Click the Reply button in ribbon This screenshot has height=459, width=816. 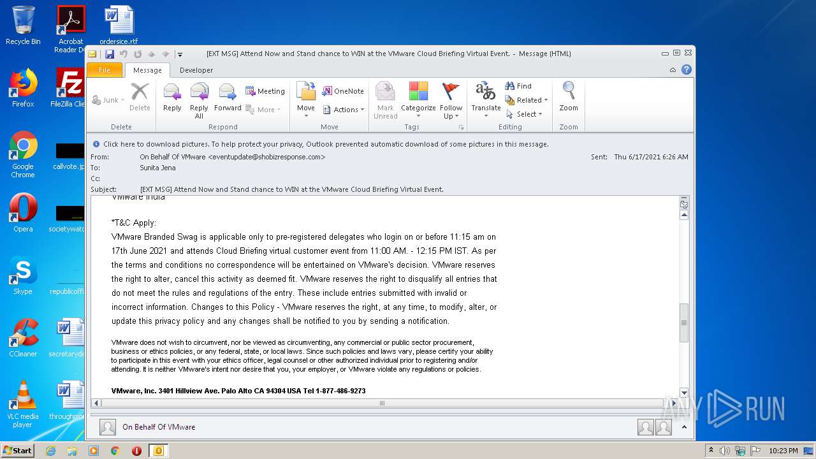pyautogui.click(x=172, y=99)
